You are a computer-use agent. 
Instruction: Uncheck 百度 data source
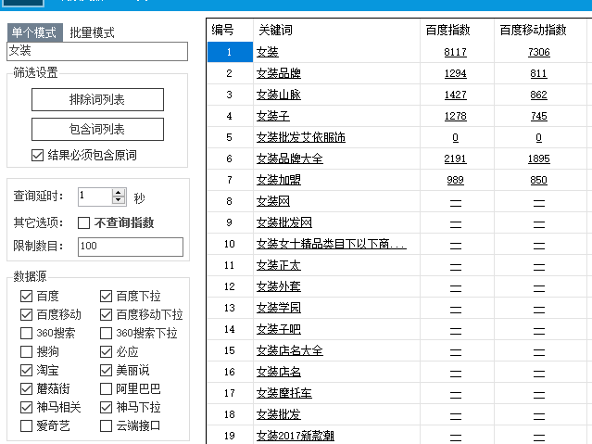tap(27, 296)
